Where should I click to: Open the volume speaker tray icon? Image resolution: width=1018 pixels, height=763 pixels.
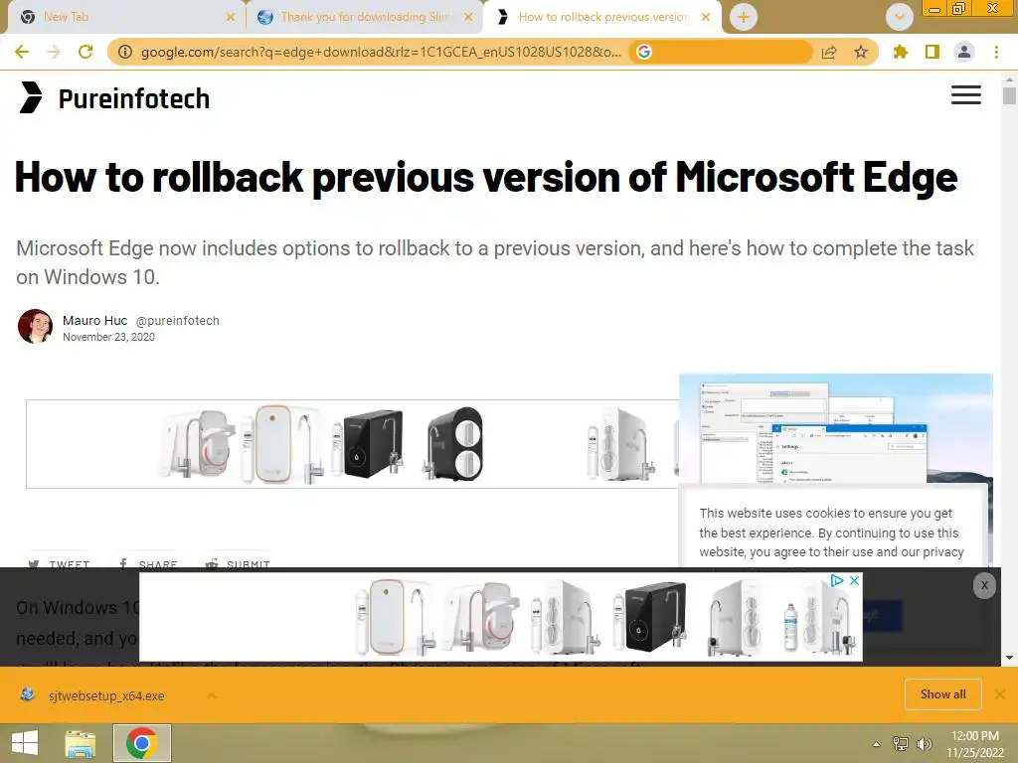coord(925,744)
